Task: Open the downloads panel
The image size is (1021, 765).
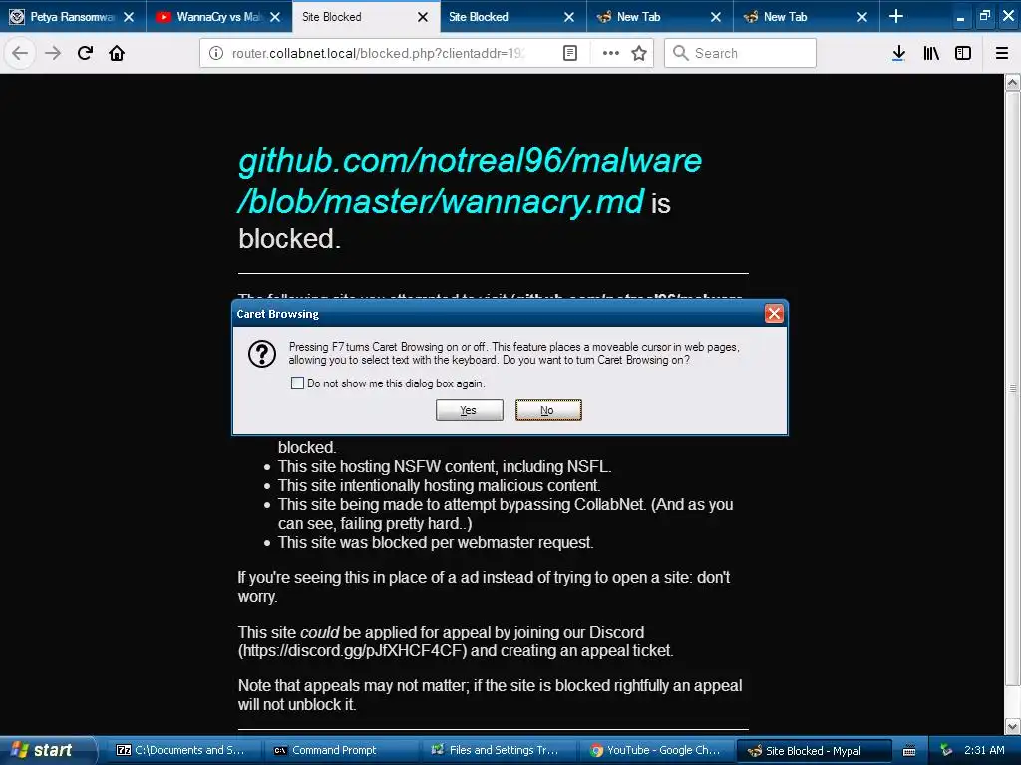Action: (898, 53)
